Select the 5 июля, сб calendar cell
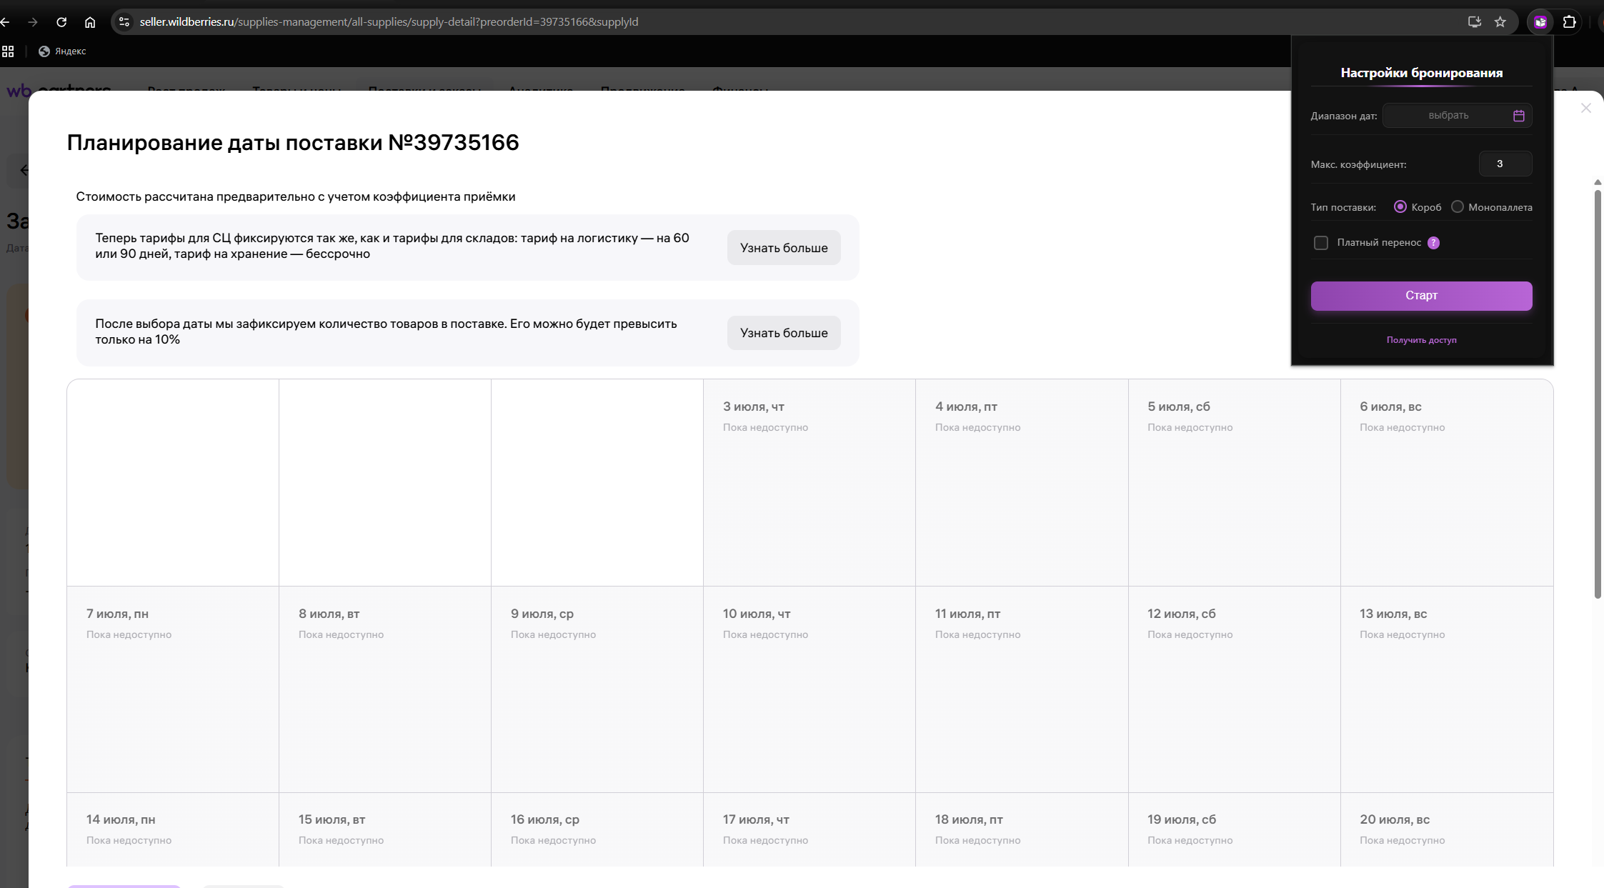 coord(1234,482)
